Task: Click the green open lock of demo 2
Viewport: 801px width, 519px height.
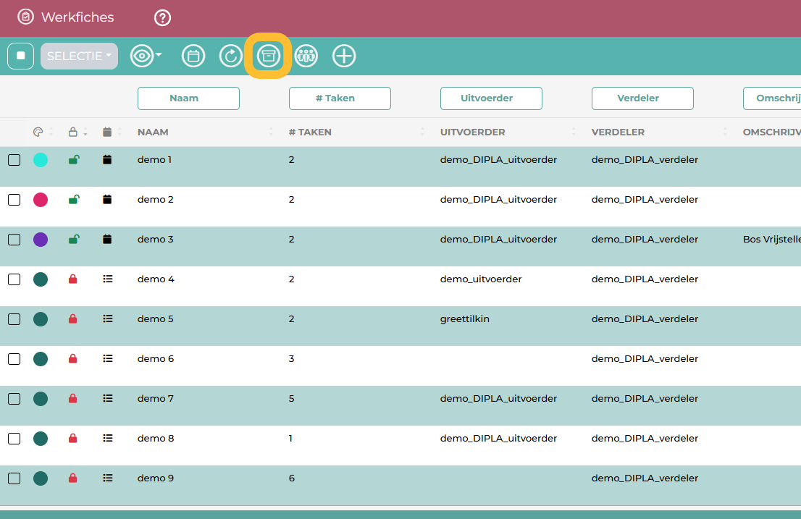Action: coord(74,199)
